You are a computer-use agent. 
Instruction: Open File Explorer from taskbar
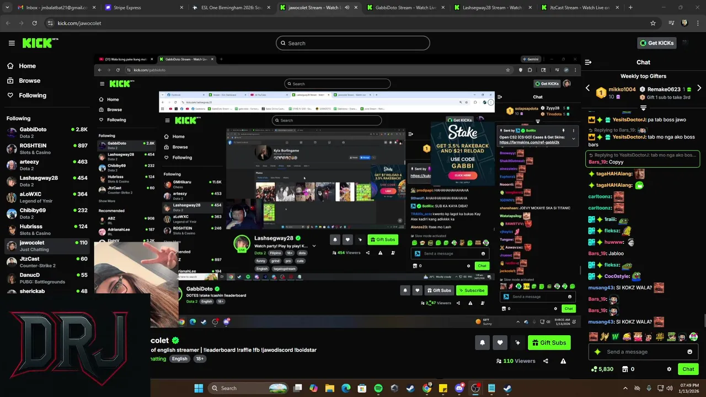(329, 388)
